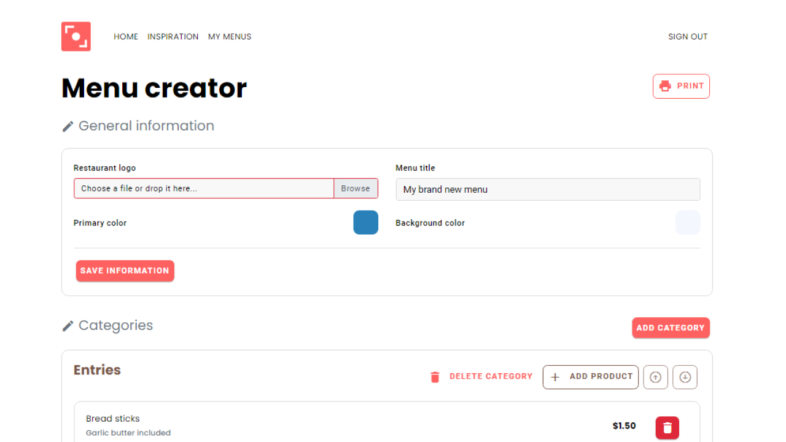Click the Delete Category text
786x442 pixels.
pos(491,376)
